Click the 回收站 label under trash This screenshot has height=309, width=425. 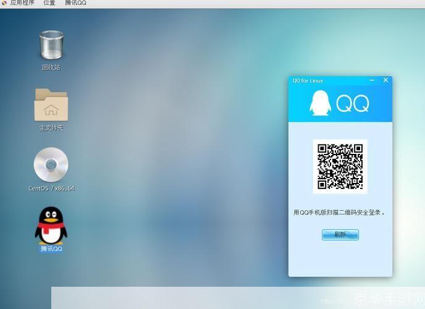[51, 67]
